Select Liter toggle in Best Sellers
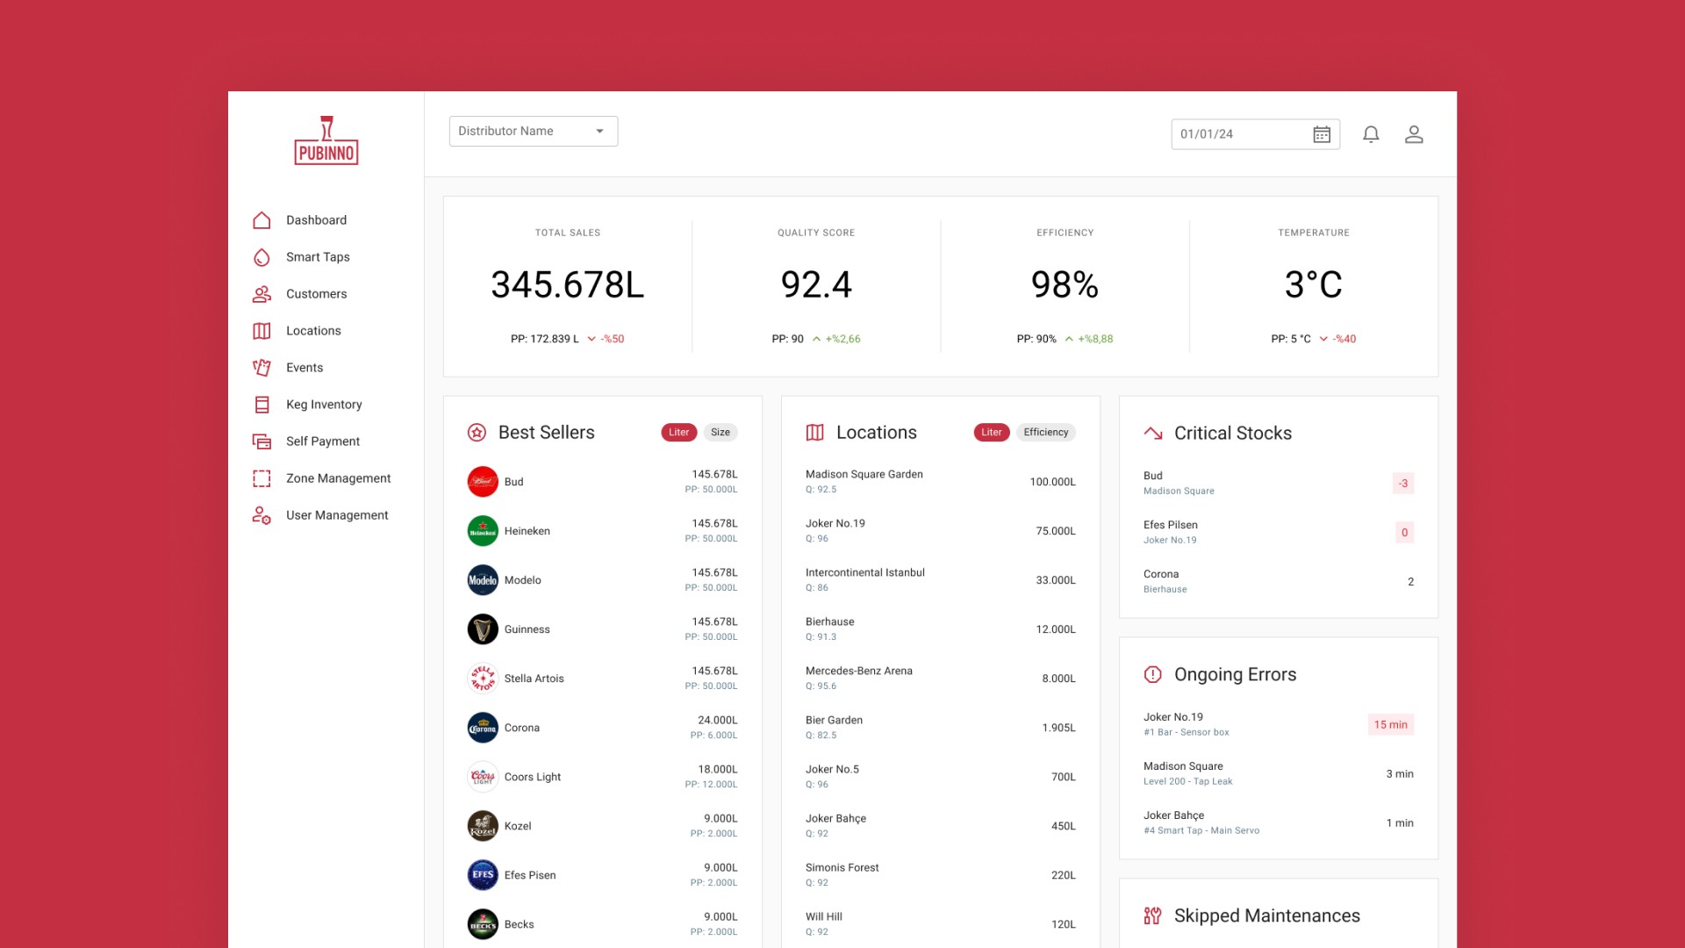1685x948 pixels. [x=678, y=432]
